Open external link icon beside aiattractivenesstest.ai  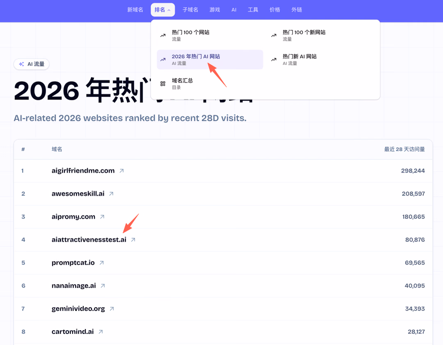click(133, 240)
